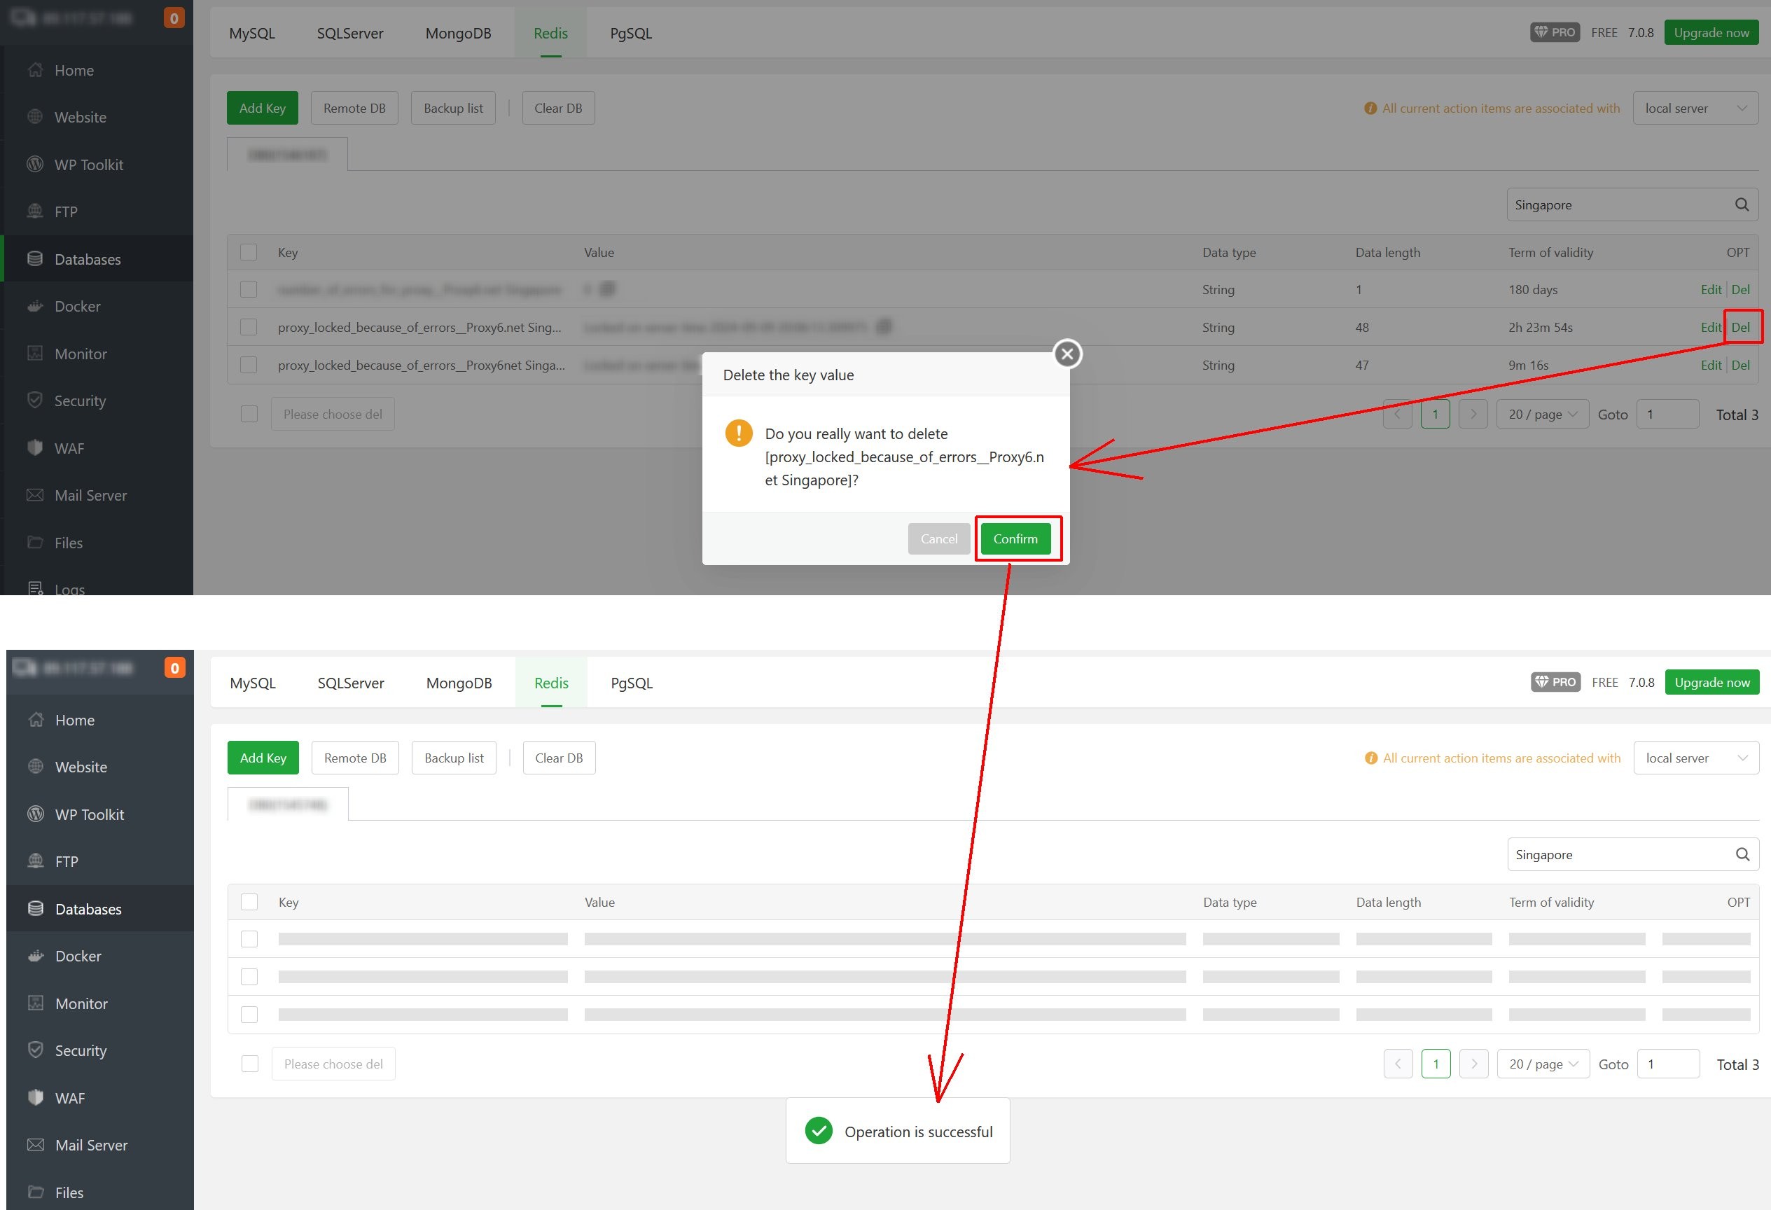The width and height of the screenshot is (1771, 1210).
Task: Tick the select-all checkbox in table header
Action: click(x=249, y=251)
